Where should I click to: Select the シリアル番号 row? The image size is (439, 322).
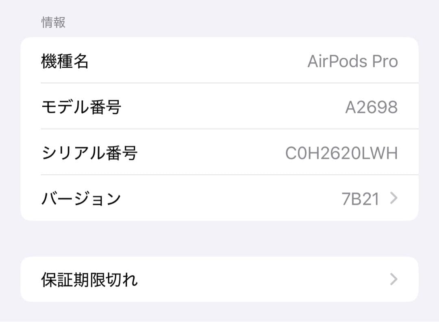point(219,152)
